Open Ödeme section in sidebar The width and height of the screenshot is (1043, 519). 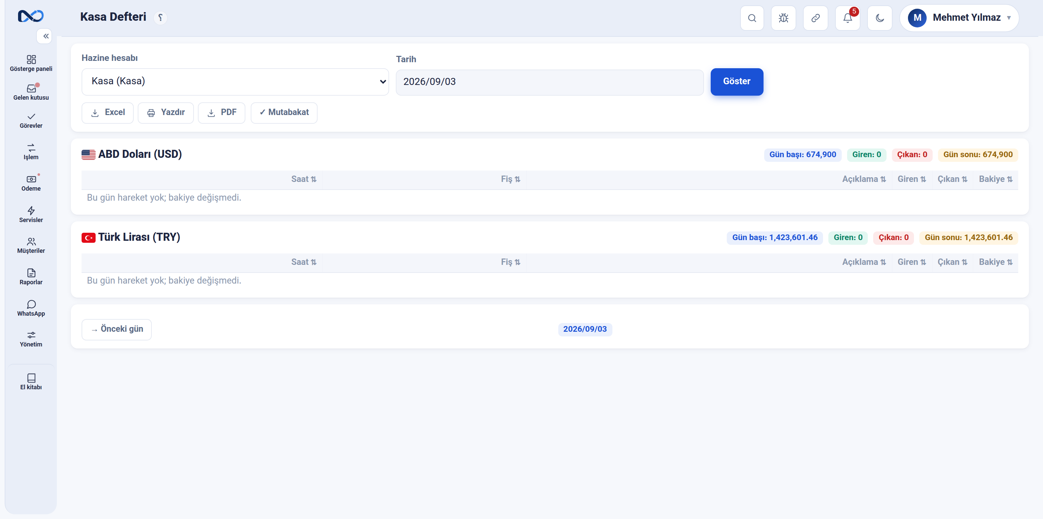(31, 183)
